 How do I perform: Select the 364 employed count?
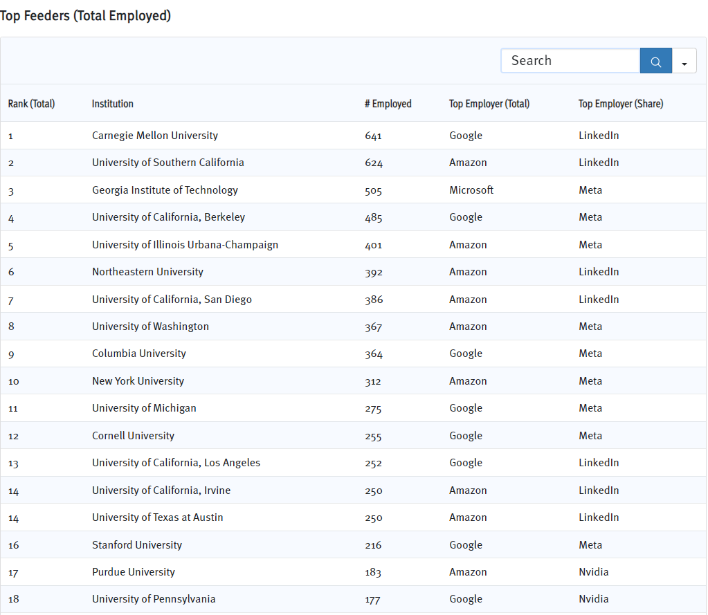coord(374,354)
